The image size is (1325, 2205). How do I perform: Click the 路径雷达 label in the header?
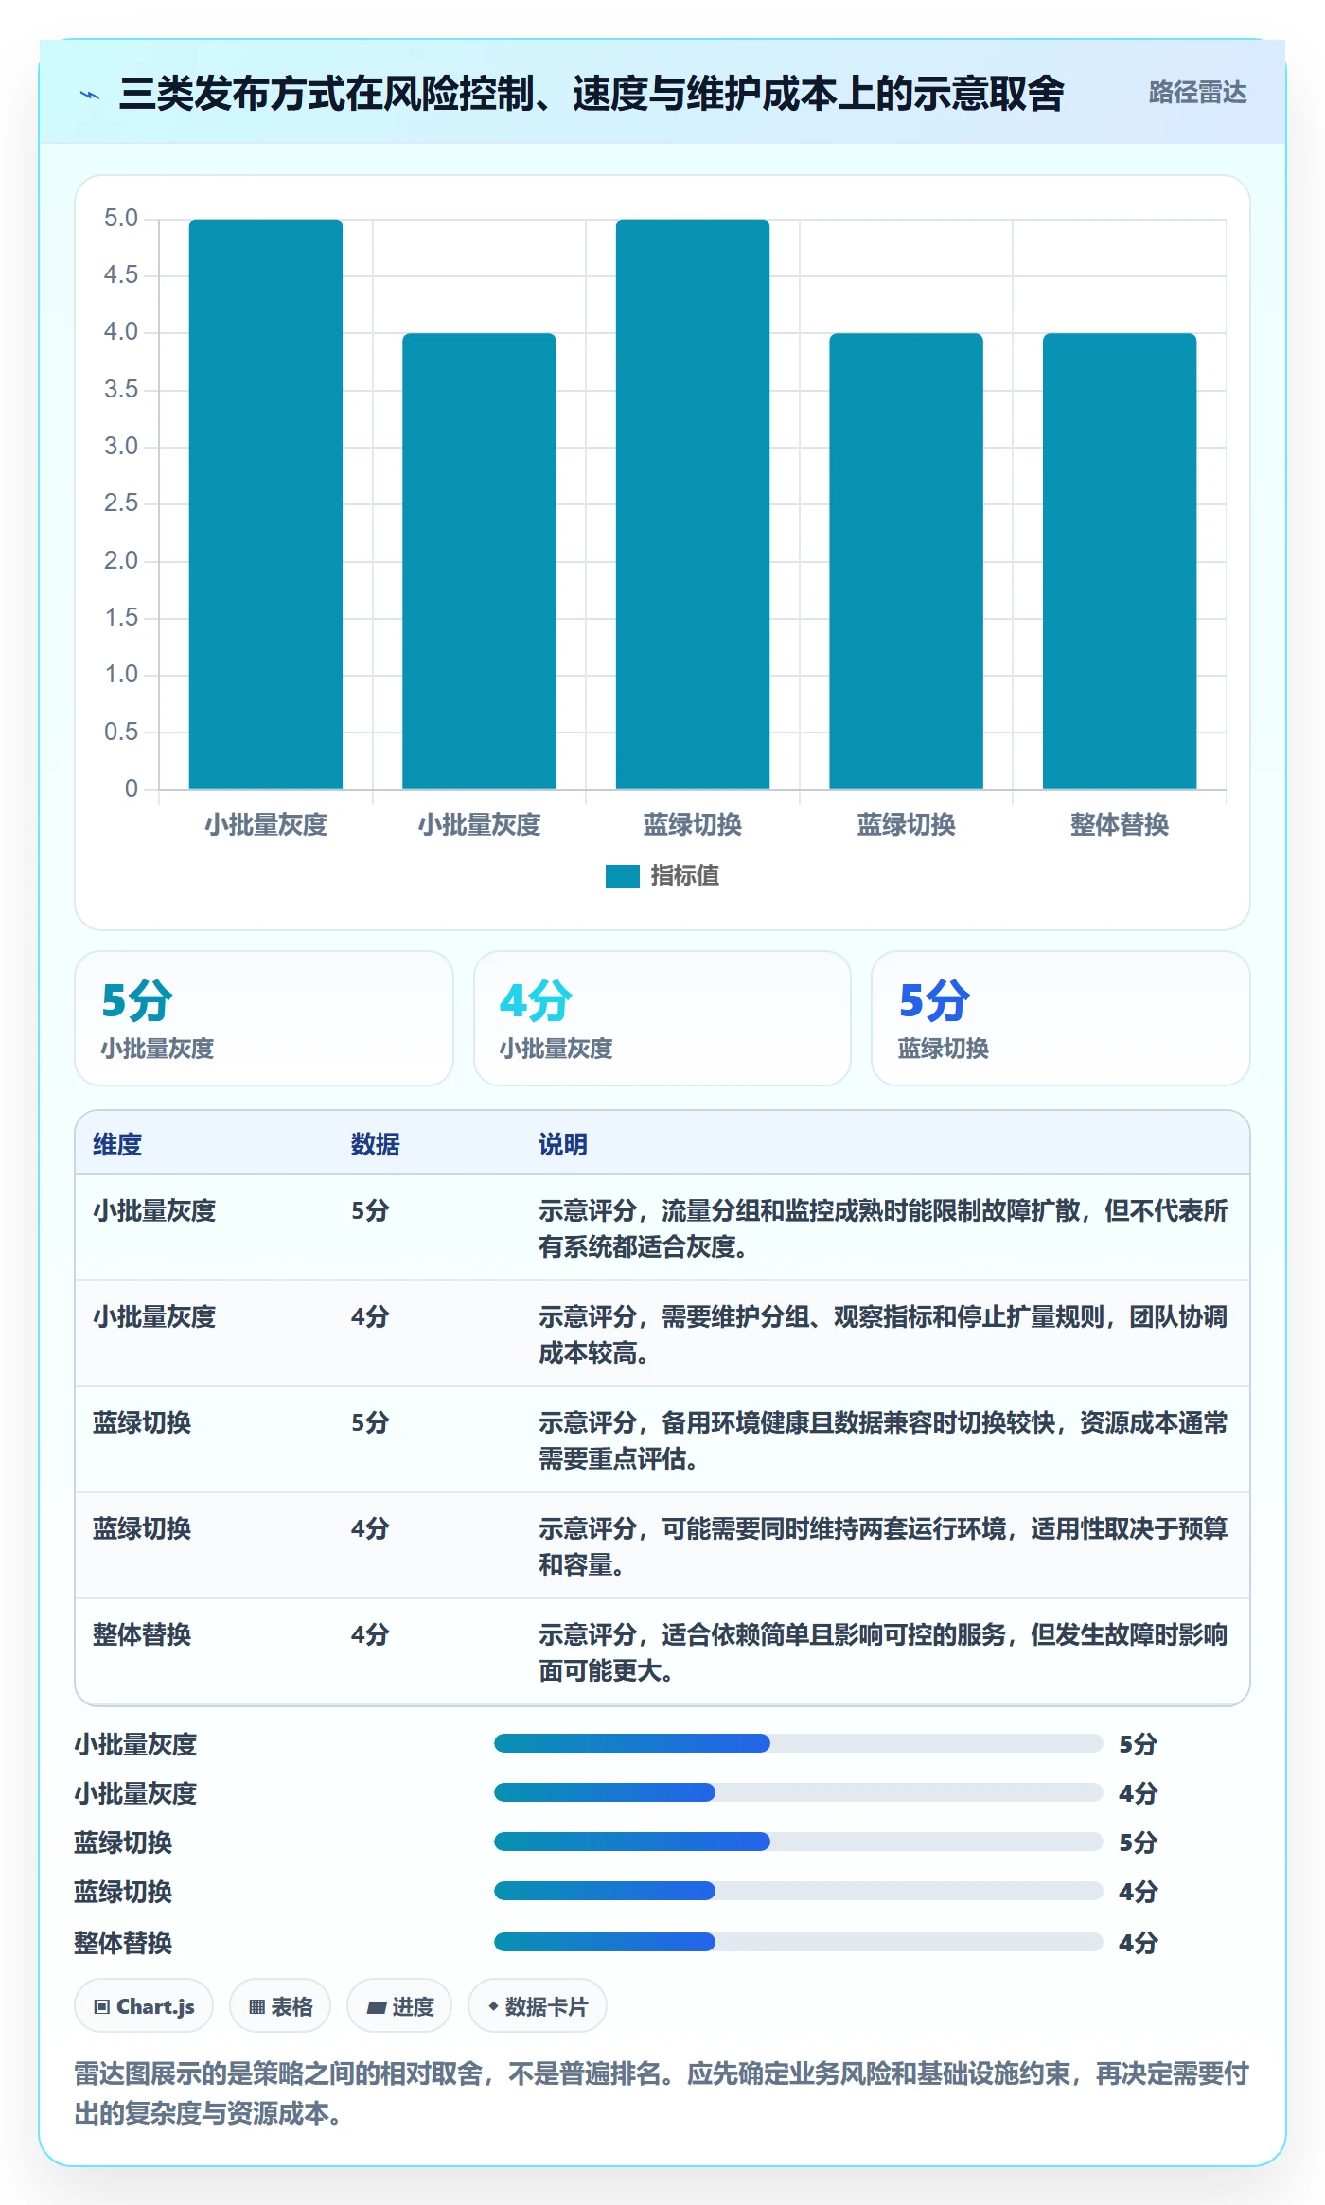point(1197,93)
